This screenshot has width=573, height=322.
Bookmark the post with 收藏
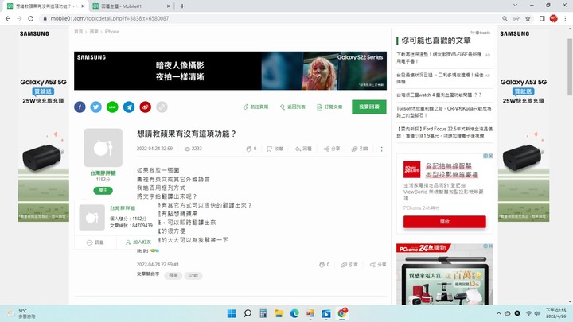(x=275, y=149)
